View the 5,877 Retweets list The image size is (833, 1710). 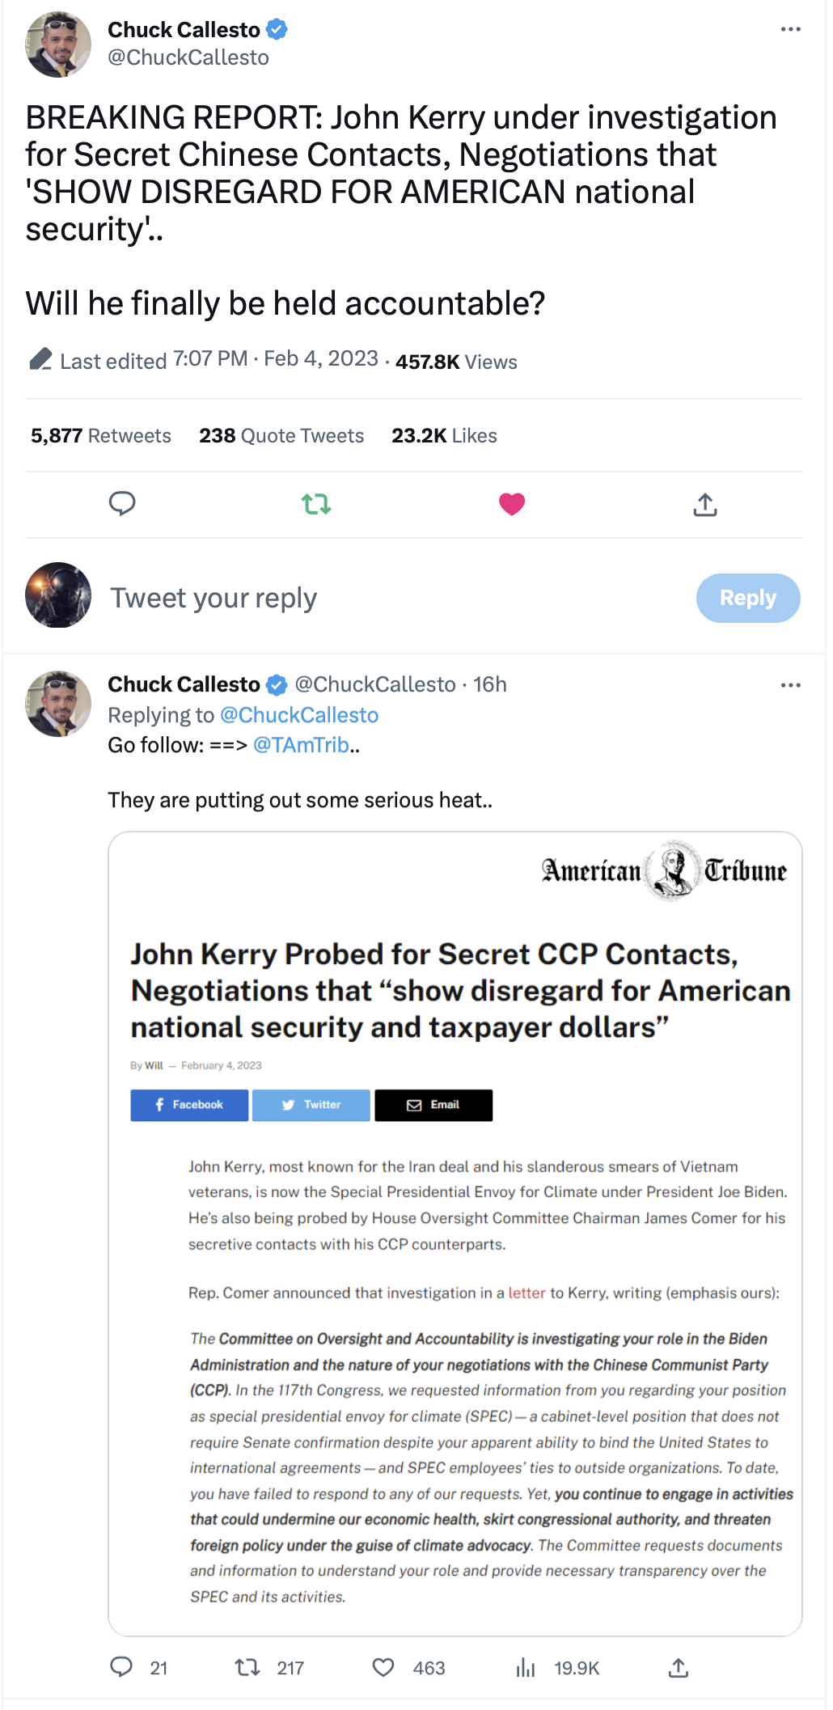(x=101, y=436)
